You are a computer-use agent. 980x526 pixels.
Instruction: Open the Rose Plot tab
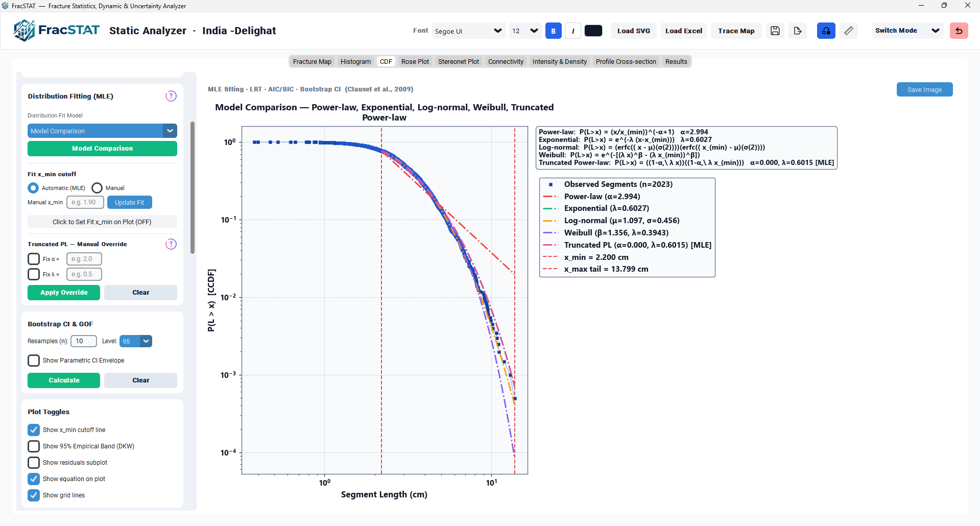coord(415,62)
